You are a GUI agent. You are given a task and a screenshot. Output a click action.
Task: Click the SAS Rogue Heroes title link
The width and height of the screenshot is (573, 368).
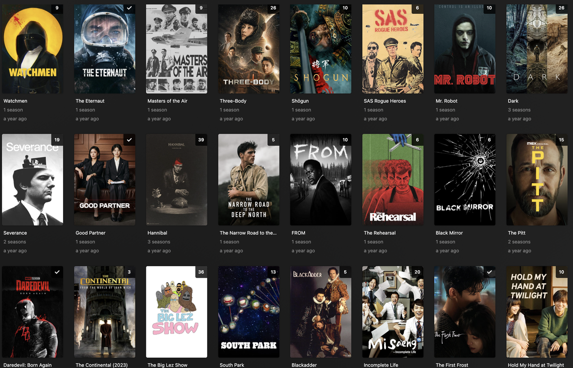385,101
